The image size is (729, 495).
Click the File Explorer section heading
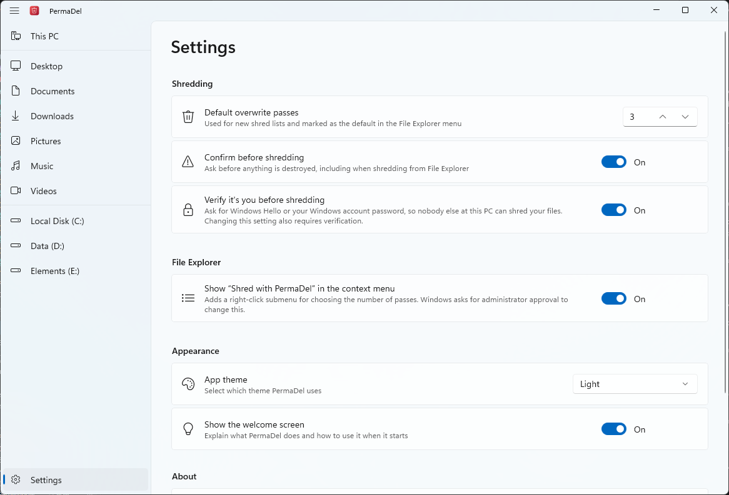pos(196,262)
